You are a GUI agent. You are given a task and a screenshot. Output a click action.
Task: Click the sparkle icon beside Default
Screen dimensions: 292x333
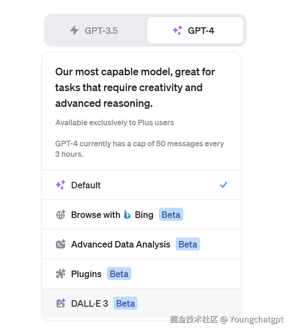click(x=61, y=185)
